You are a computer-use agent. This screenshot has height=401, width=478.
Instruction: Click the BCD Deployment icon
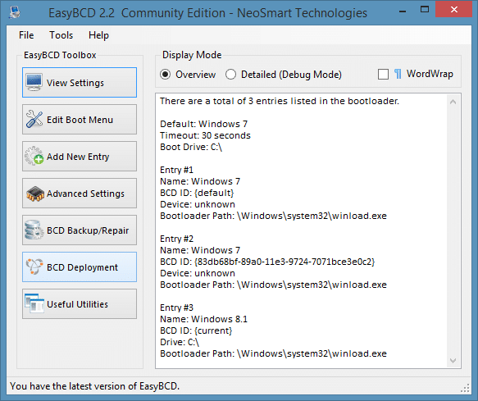point(34,267)
